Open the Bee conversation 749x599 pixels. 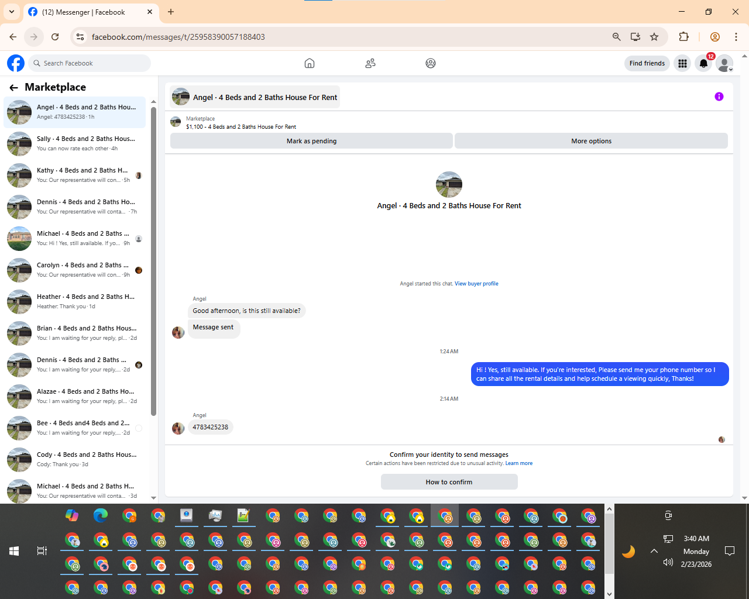pos(75,428)
